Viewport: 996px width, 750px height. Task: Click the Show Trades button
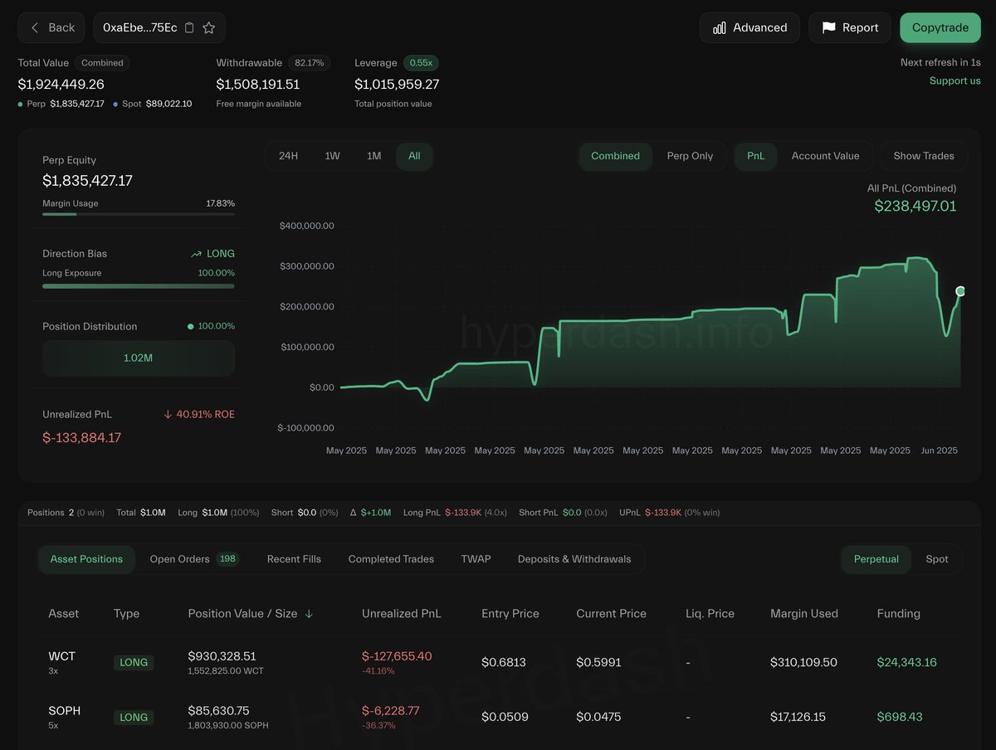click(x=924, y=156)
